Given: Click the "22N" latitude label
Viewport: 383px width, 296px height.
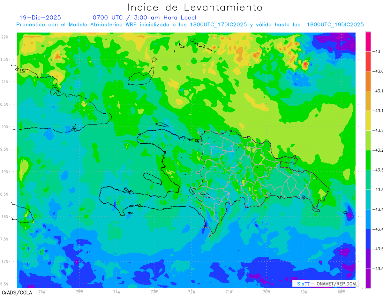Looking at the screenshot, I should (5, 37).
